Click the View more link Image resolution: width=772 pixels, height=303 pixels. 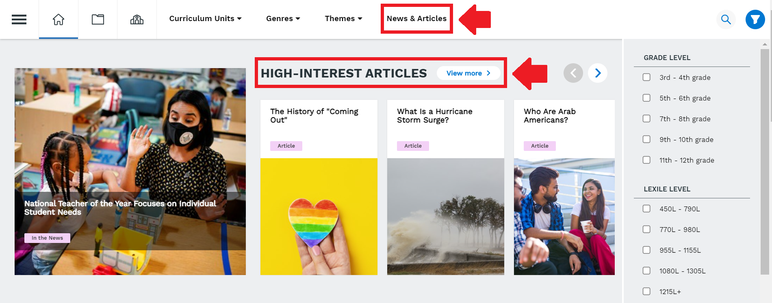(468, 73)
